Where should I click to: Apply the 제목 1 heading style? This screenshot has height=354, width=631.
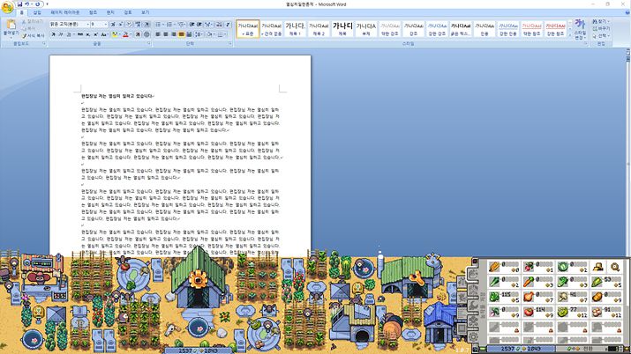(x=296, y=29)
